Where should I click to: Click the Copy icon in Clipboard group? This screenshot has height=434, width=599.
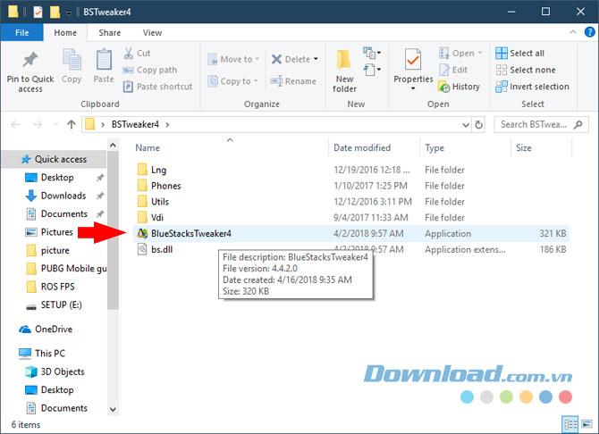point(72,63)
